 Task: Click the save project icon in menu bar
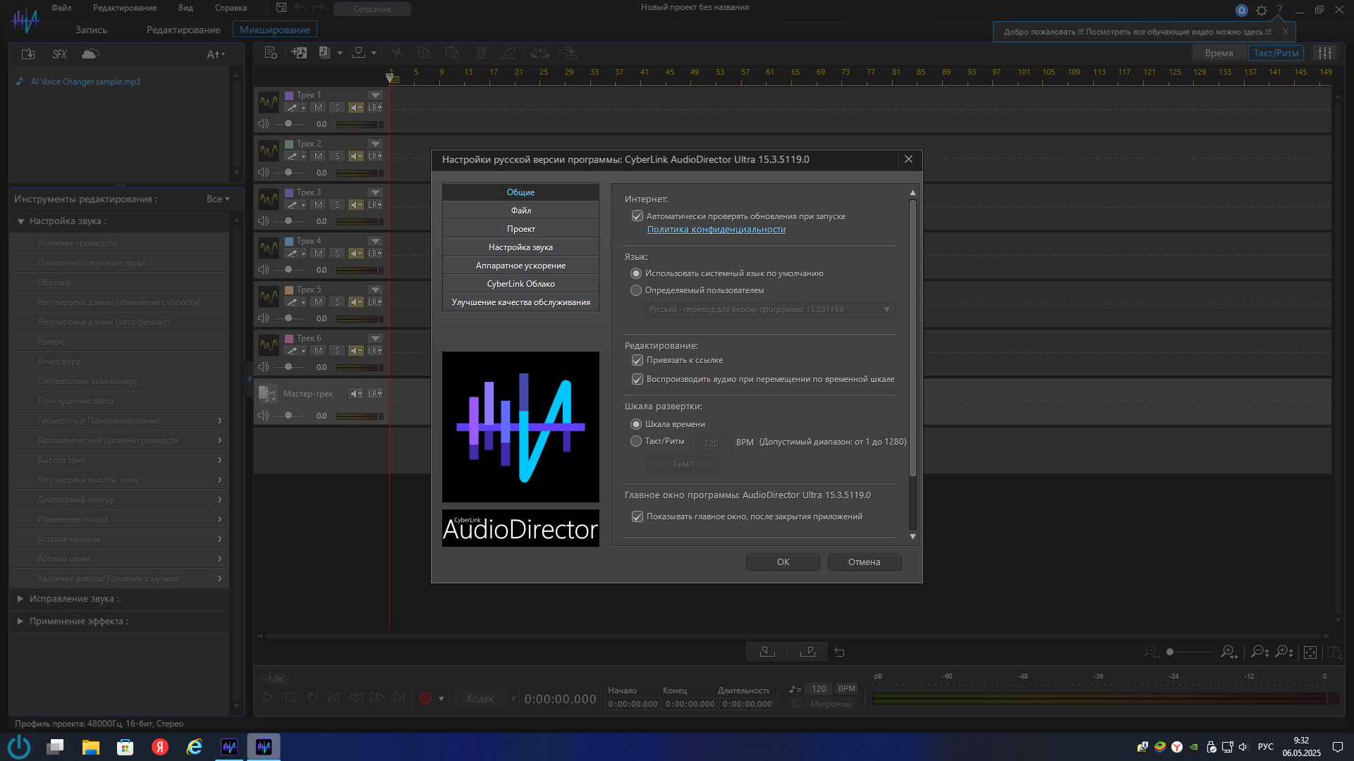pos(281,8)
